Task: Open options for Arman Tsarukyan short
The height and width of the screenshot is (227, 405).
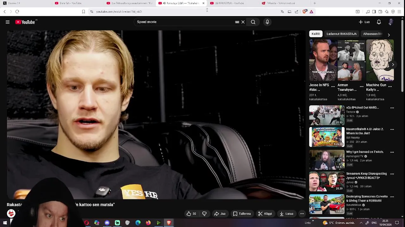Action: click(362, 86)
